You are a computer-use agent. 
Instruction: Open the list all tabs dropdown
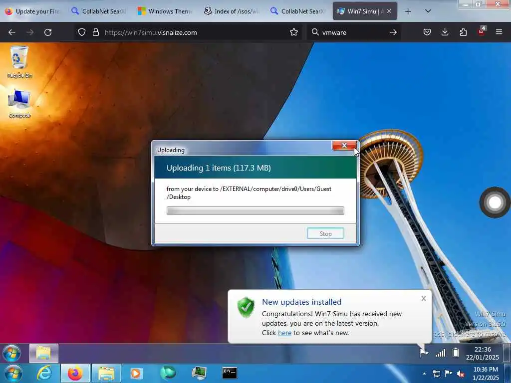(428, 11)
